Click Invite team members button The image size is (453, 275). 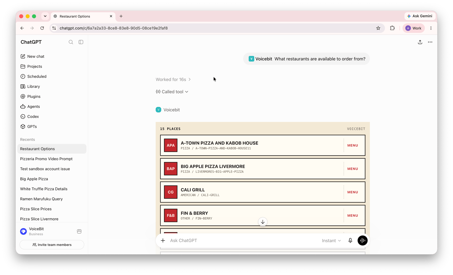pos(52,245)
